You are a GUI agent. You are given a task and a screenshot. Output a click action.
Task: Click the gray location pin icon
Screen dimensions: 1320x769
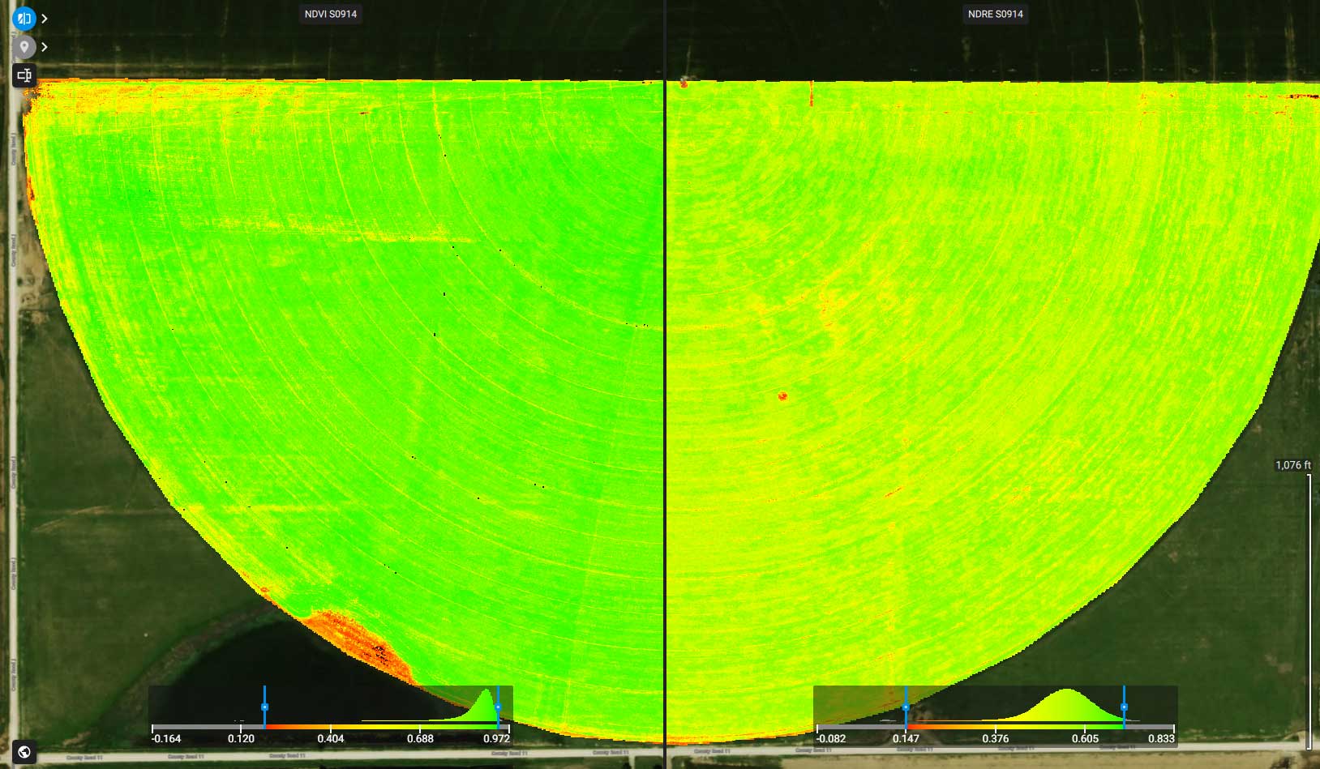24,47
